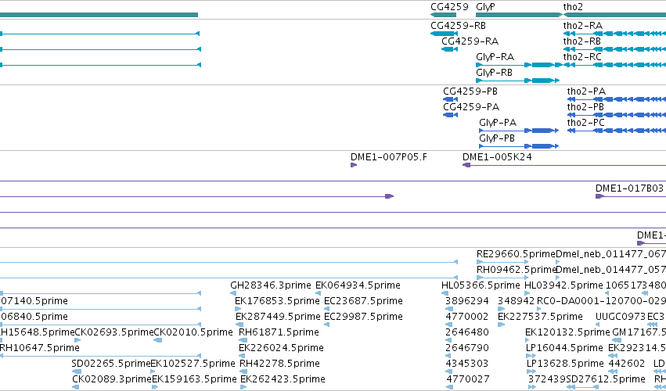The width and height of the screenshot is (666, 391).
Task: Open the tho2-RA transcript label
Action: (583, 26)
